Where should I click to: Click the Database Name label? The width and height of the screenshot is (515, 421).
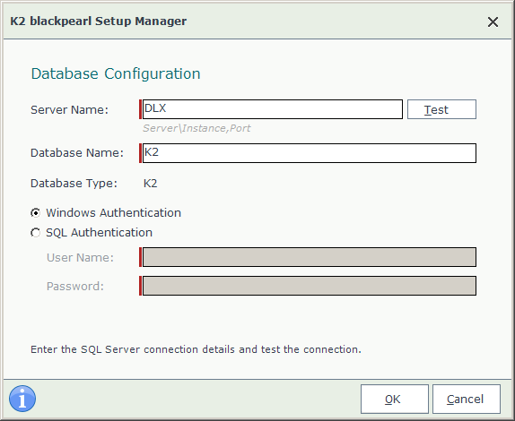77,153
